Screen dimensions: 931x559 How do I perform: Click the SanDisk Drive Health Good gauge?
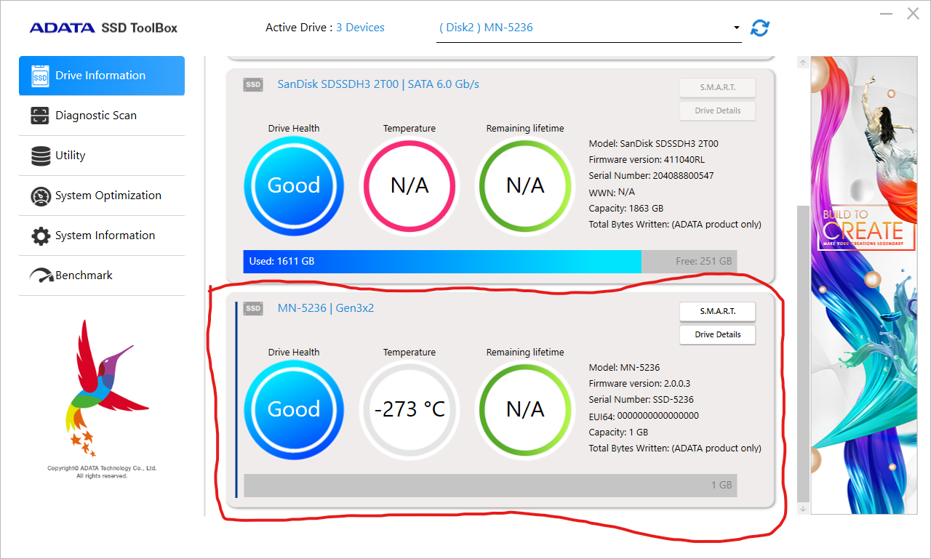[294, 185]
